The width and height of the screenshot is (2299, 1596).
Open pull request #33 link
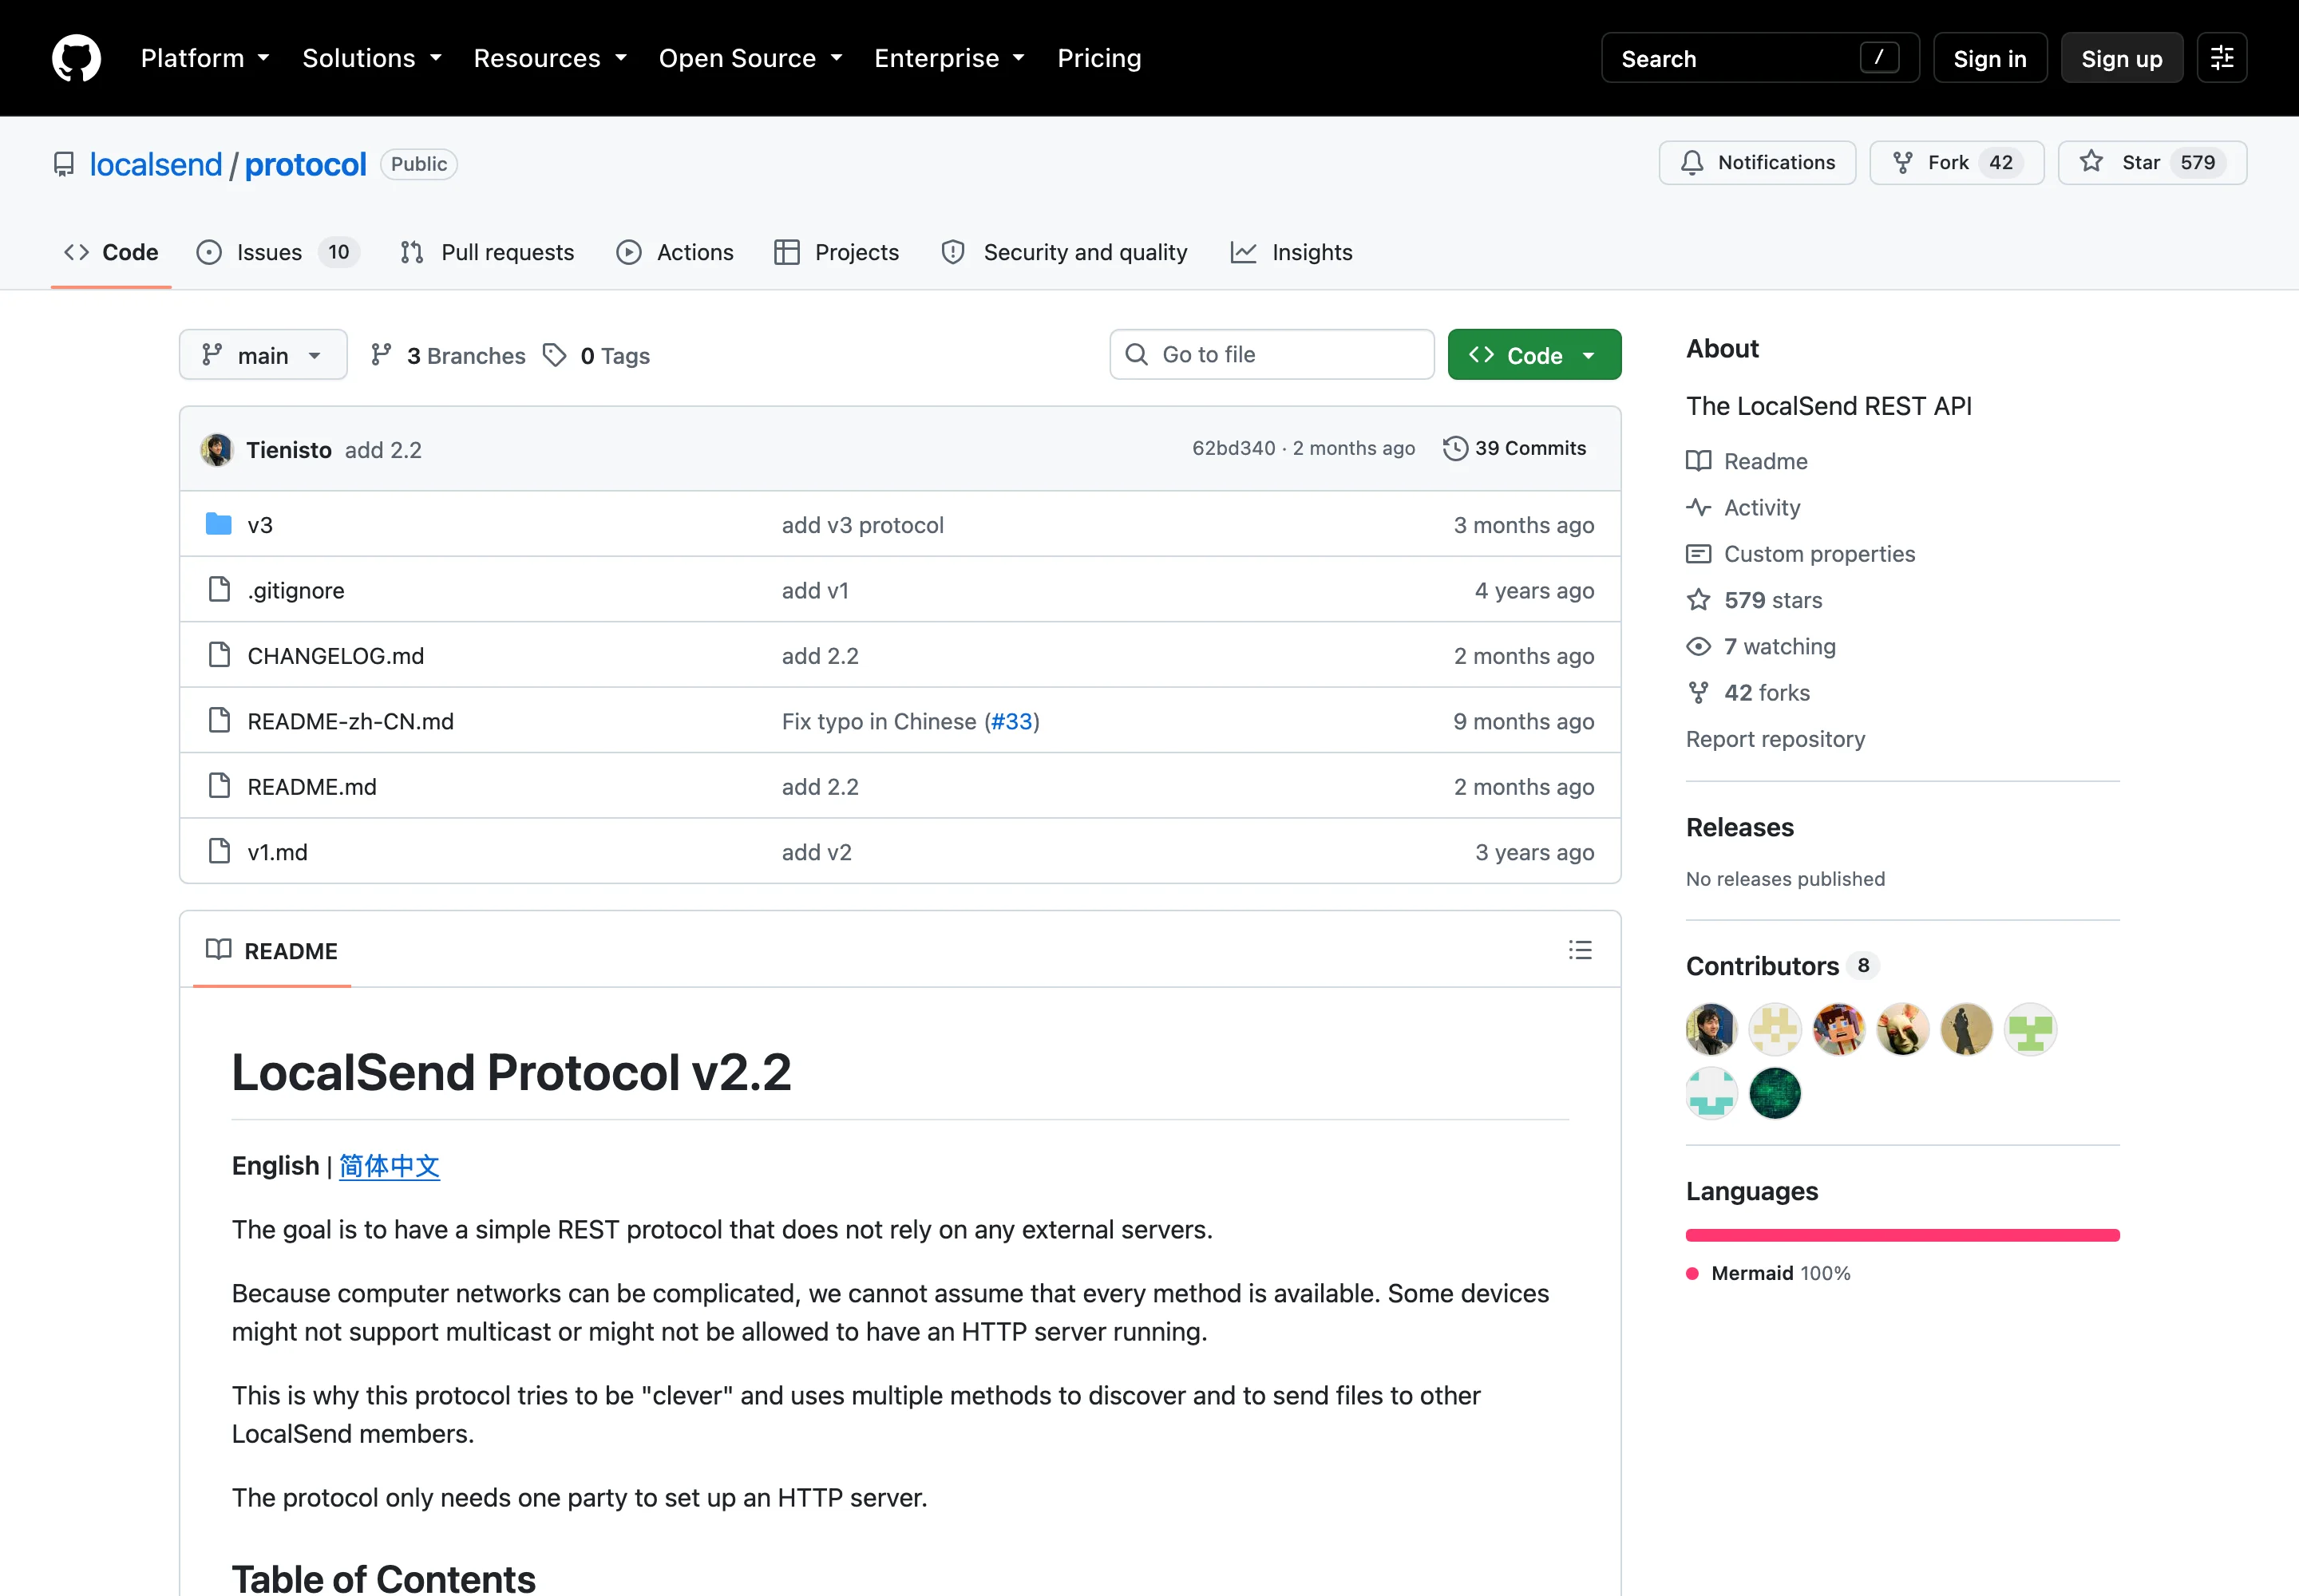click(1011, 721)
